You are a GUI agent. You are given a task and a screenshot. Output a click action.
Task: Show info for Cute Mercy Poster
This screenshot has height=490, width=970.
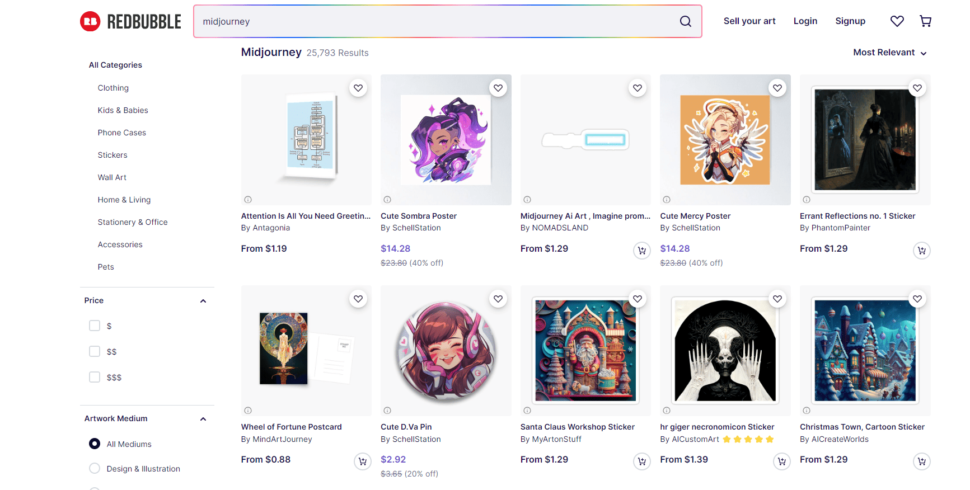(667, 200)
